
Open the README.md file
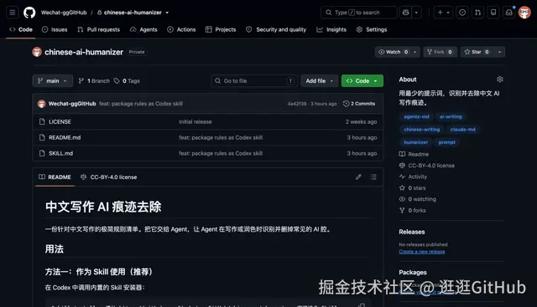(65, 138)
